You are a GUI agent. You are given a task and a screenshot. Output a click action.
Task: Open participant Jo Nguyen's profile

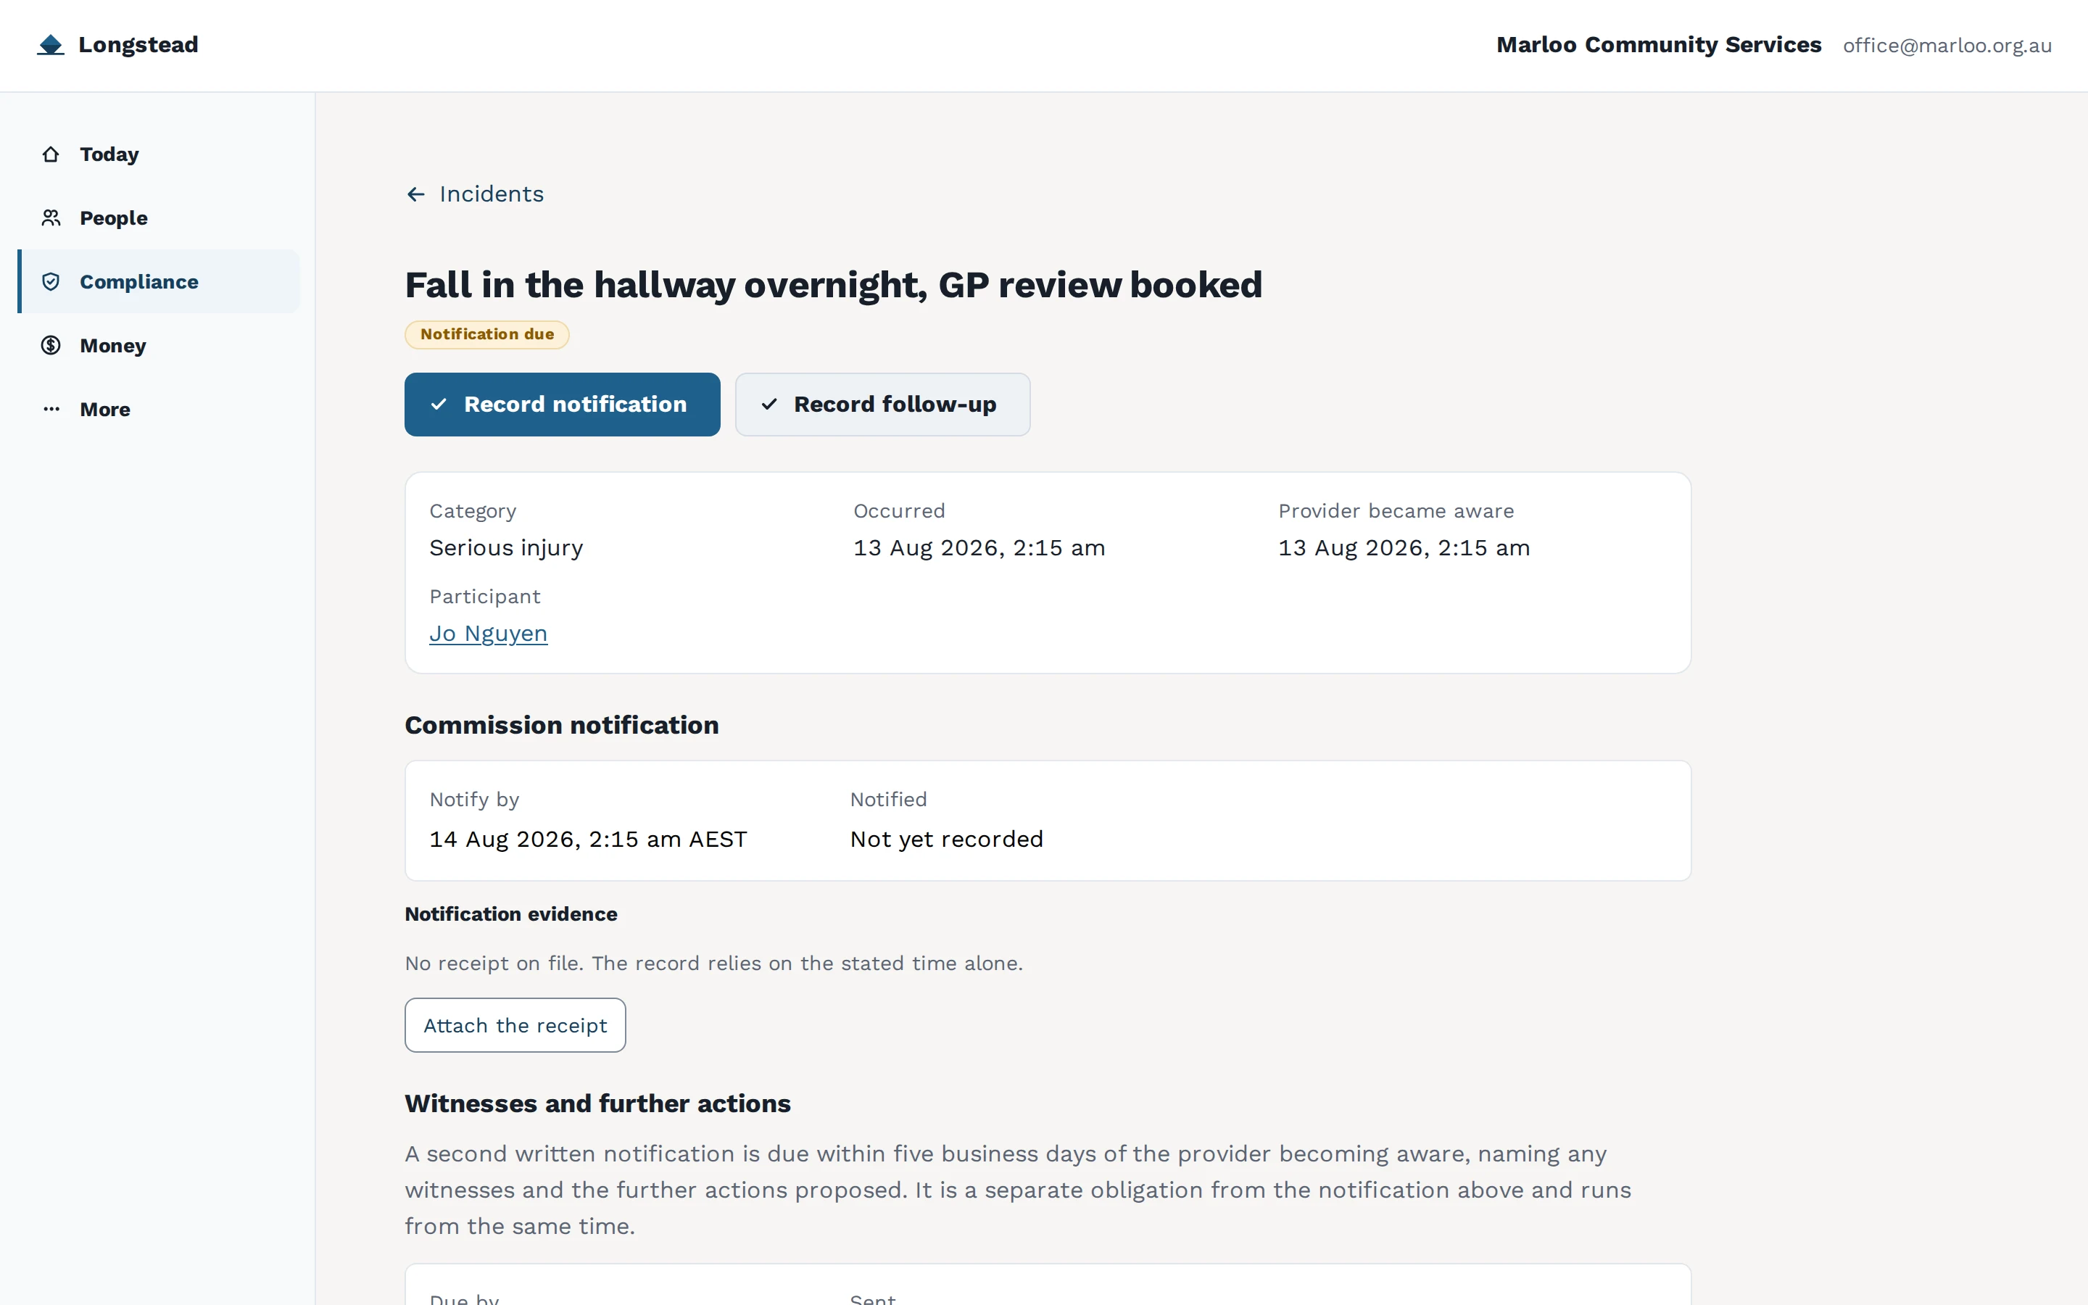[489, 634]
